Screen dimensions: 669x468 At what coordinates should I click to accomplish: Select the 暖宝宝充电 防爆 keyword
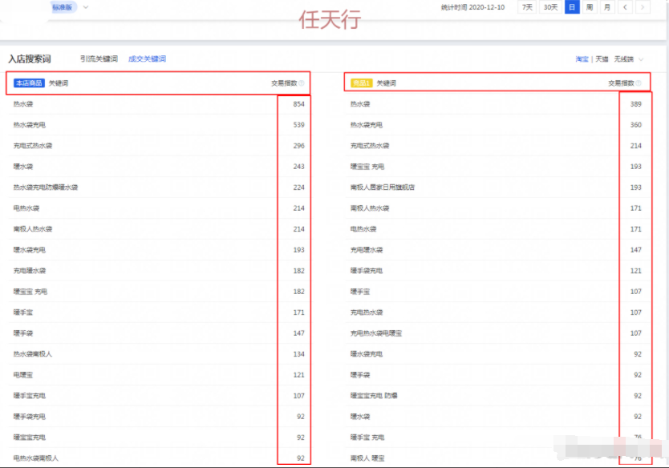pos(374,396)
